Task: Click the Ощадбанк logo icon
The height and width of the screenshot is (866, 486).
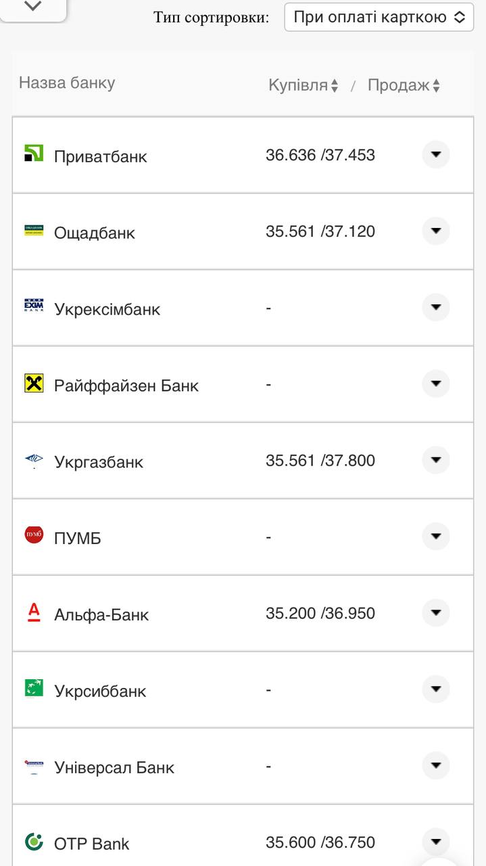Action: [x=34, y=231]
